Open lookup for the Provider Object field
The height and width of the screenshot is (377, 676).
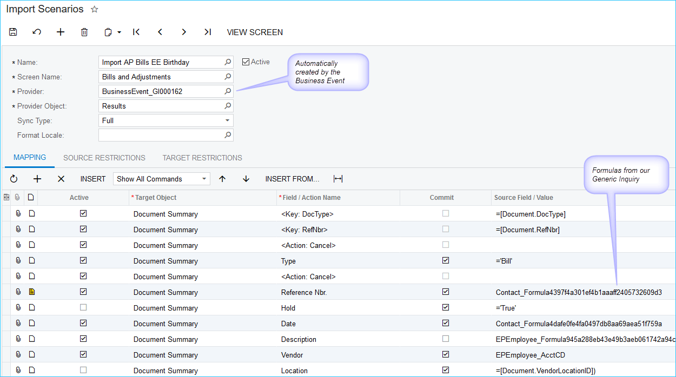(228, 106)
